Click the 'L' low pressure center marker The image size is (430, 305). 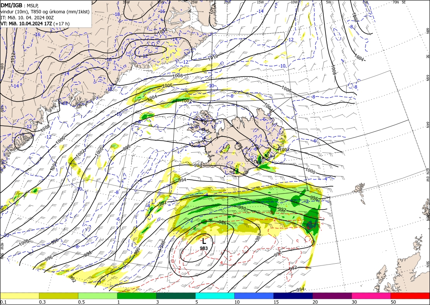(x=204, y=241)
